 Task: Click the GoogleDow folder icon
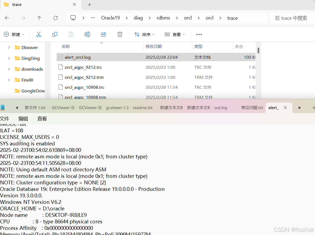pos(17,91)
